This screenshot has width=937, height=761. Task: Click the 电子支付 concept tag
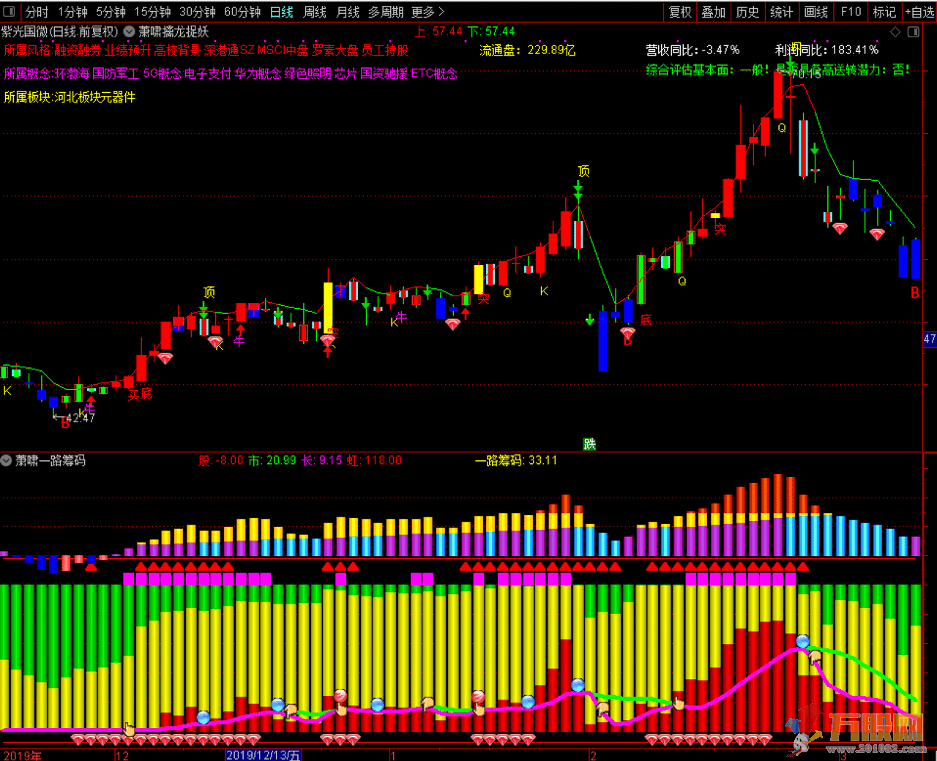(208, 74)
